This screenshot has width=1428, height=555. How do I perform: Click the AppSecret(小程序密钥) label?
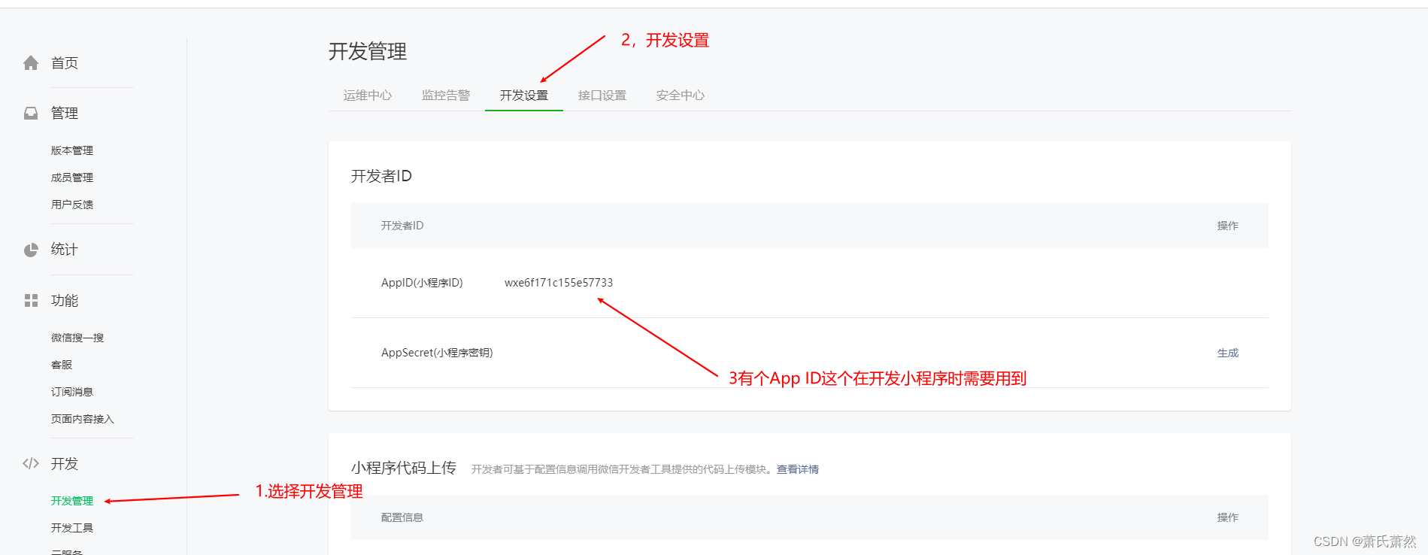click(x=437, y=353)
